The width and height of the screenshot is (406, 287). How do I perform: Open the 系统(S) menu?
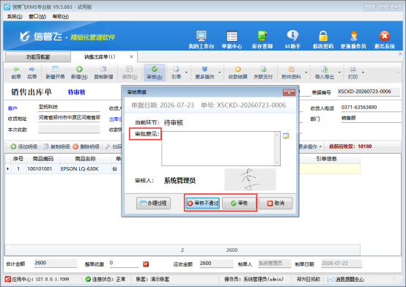click(15, 17)
